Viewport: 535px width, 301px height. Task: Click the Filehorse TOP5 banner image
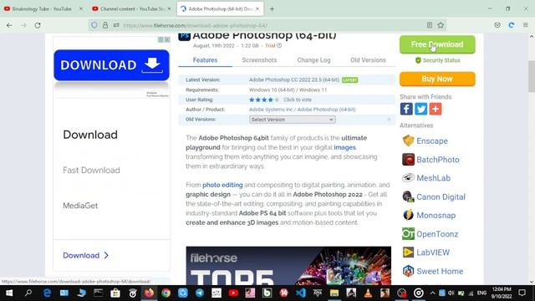point(288,266)
